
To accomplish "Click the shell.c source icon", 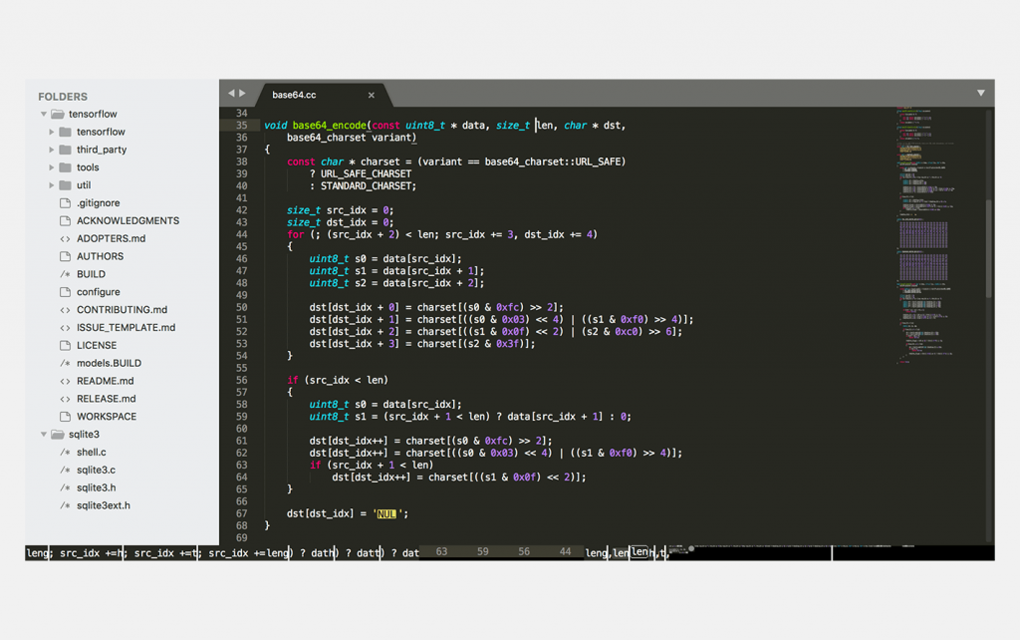I will pos(65,452).
